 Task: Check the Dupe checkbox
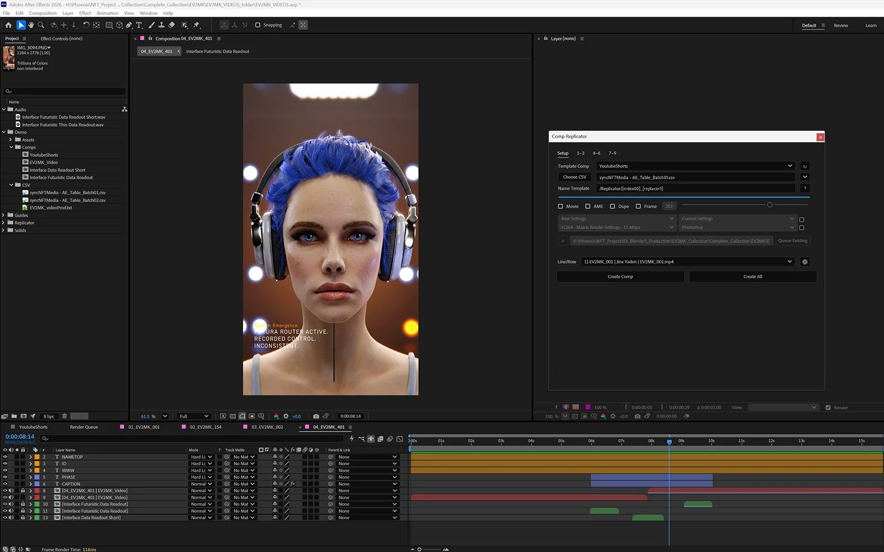(612, 206)
